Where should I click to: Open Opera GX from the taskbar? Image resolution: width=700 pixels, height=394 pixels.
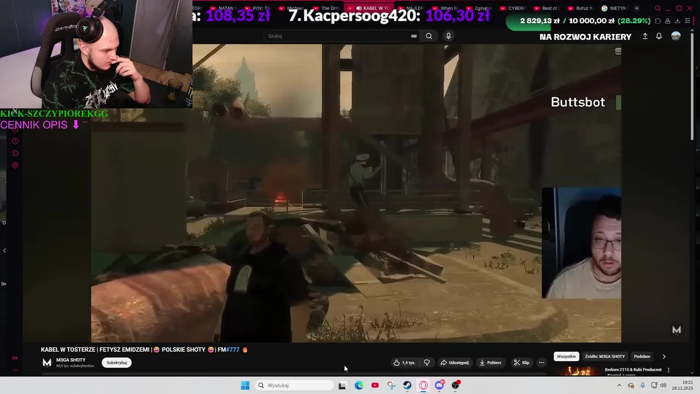(423, 385)
